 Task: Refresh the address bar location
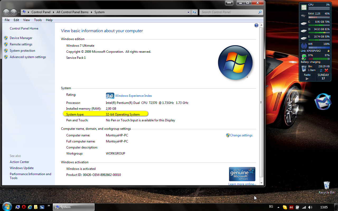[x=194, y=12]
